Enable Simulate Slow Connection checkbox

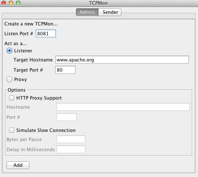pyautogui.click(x=12, y=130)
